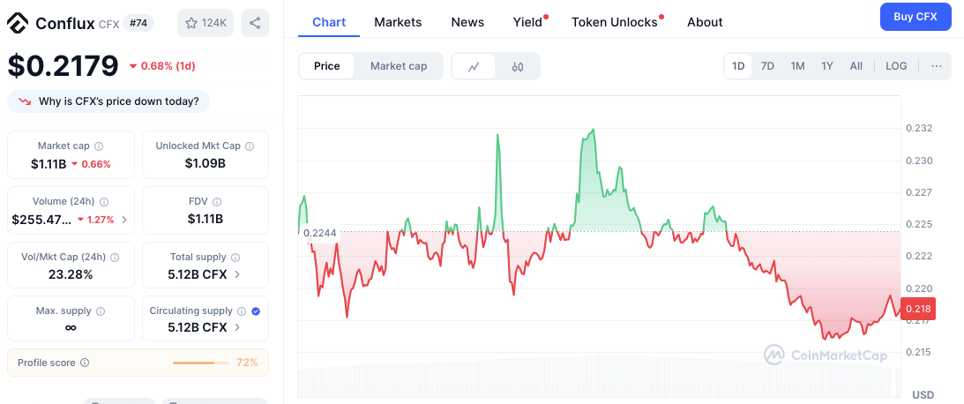The width and height of the screenshot is (964, 404).
Task: Click info icon beside Unlocked Mkt Cap
Action: point(251,146)
